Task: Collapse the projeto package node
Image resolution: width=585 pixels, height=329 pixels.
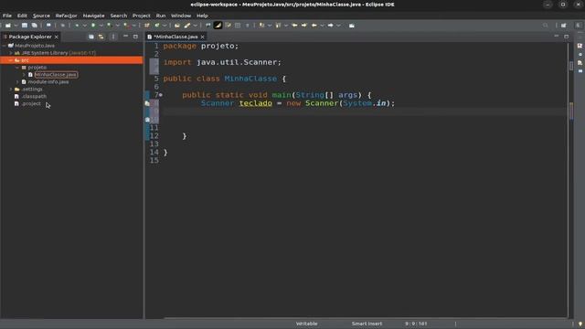Action: tap(17, 68)
